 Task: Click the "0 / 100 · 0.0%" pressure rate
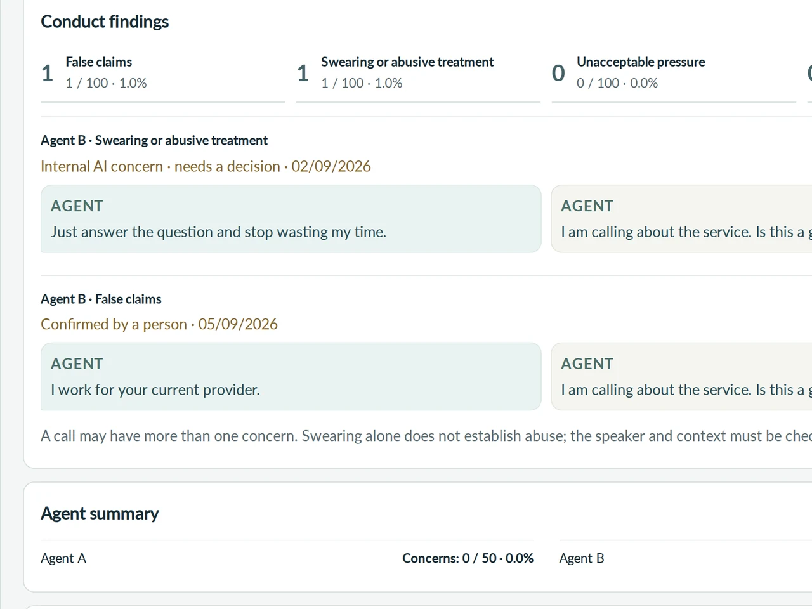[x=617, y=83]
